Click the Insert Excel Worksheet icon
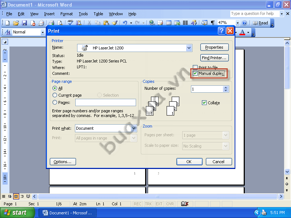Image resolution: width=291 pixels, height=218 pixels. click(177, 23)
